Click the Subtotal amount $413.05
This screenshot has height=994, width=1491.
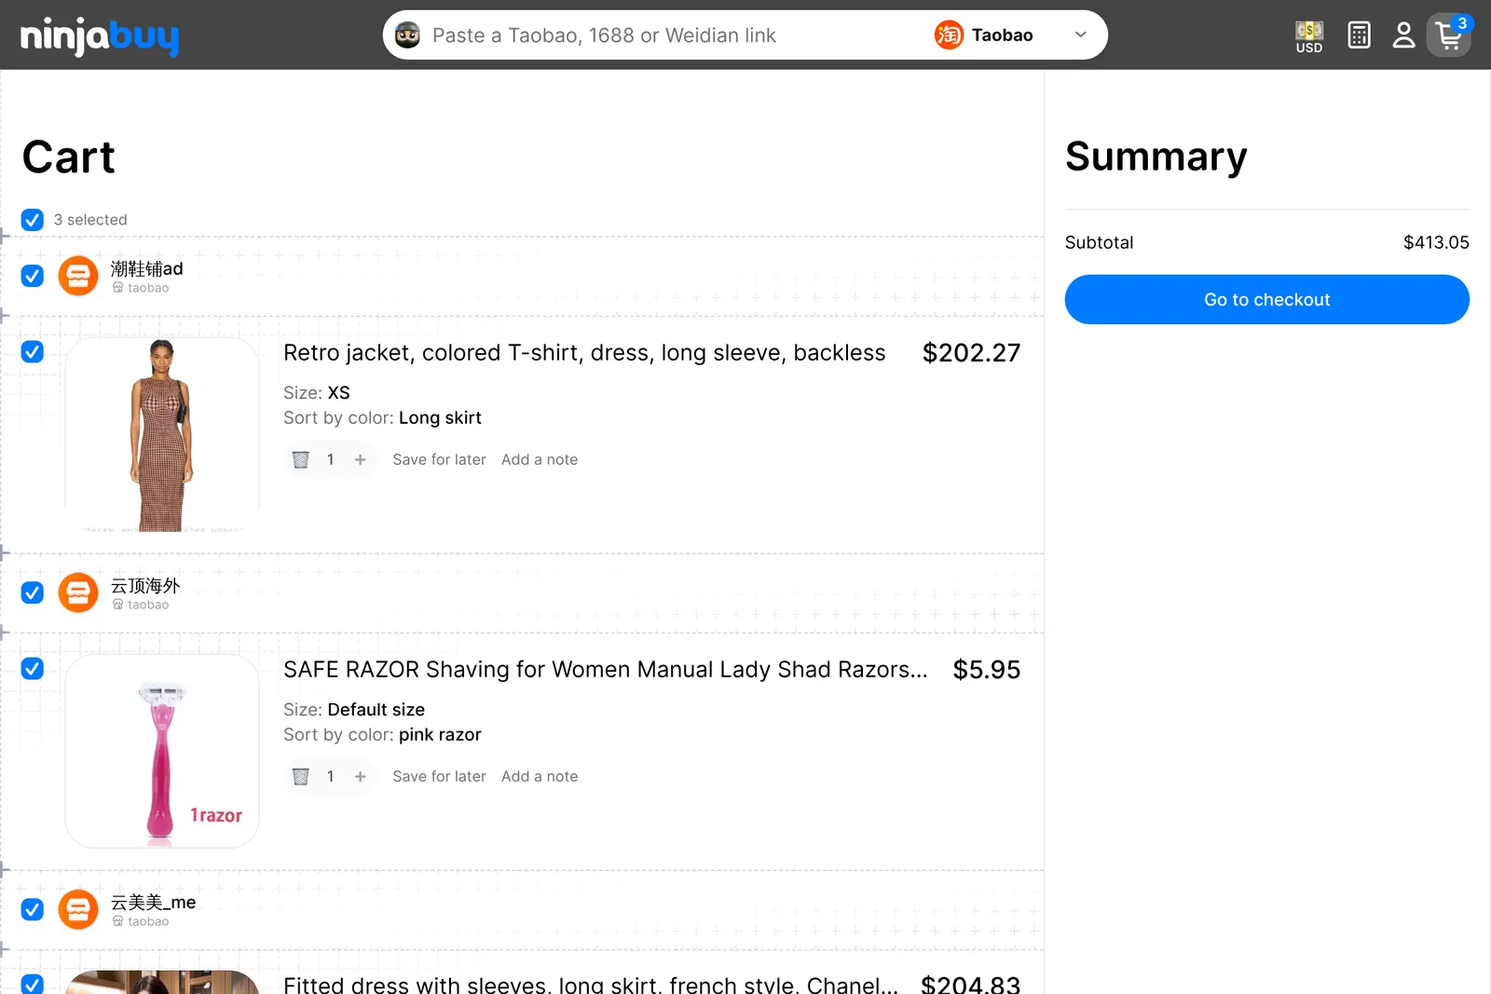click(1436, 242)
